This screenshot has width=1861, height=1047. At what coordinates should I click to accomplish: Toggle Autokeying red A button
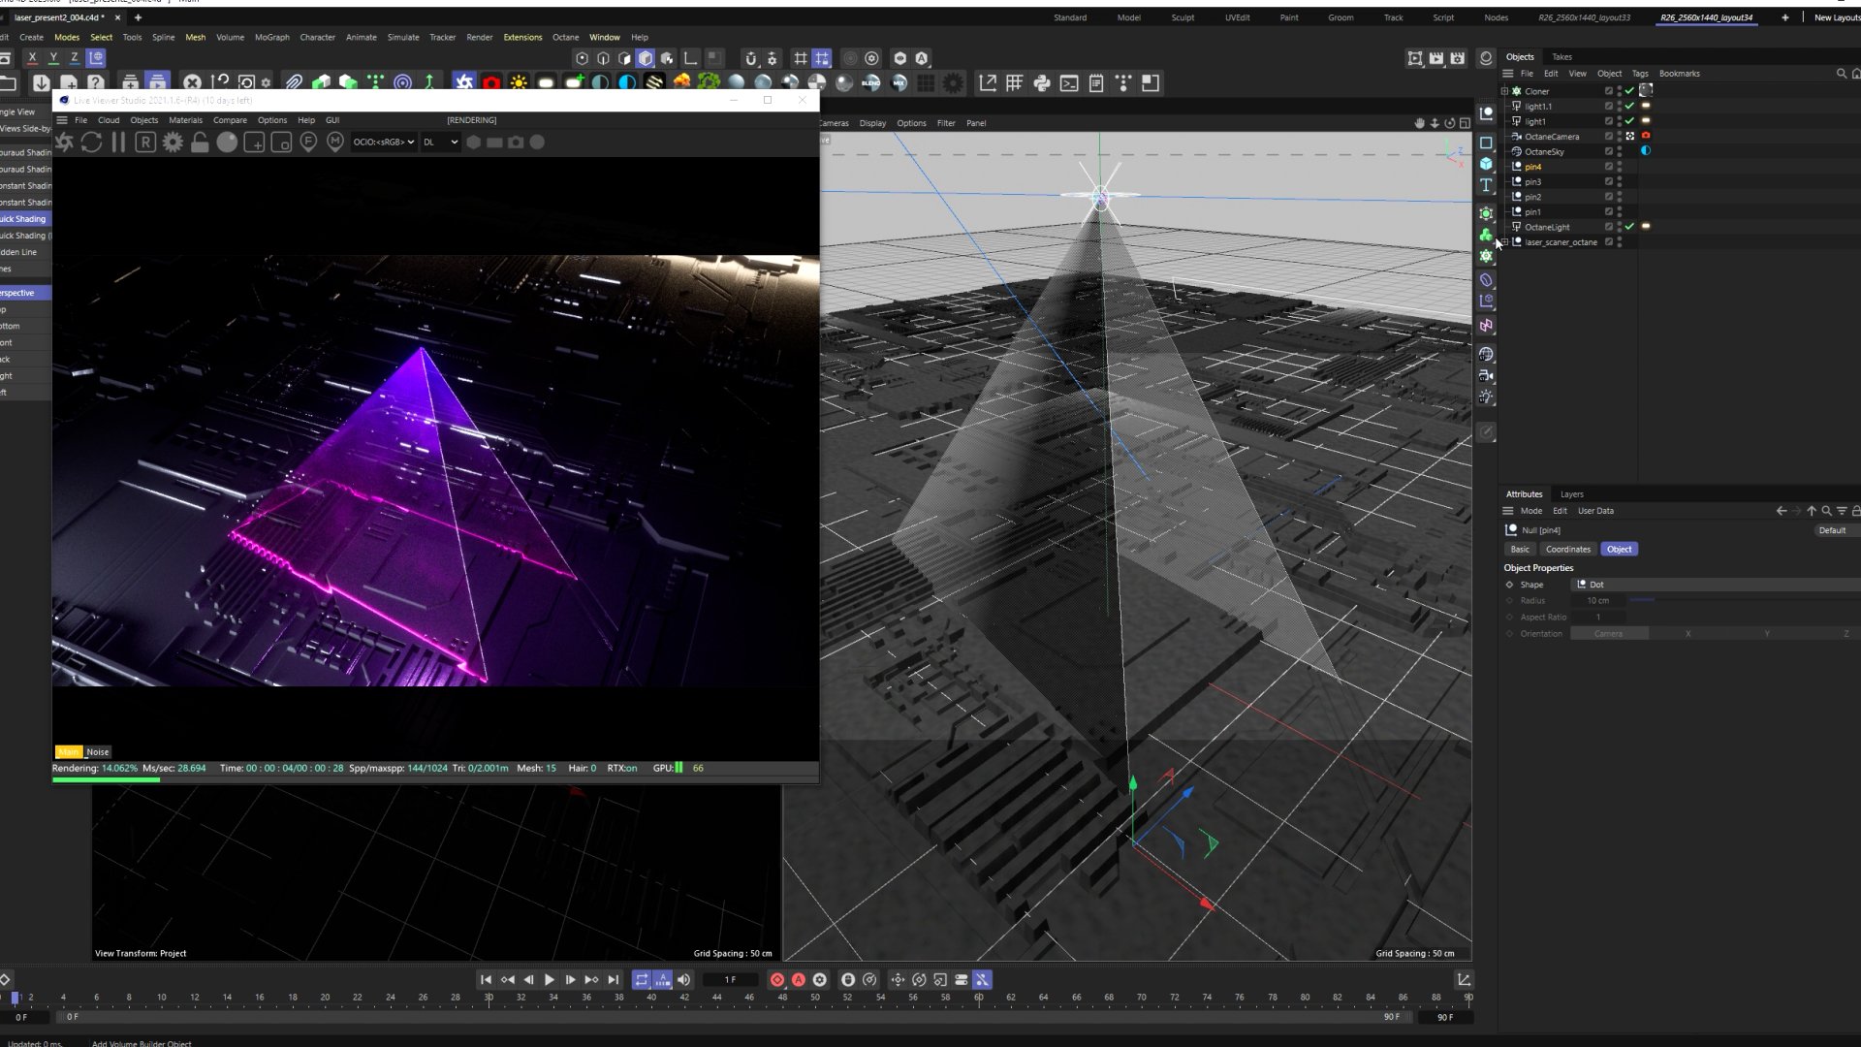(x=799, y=980)
